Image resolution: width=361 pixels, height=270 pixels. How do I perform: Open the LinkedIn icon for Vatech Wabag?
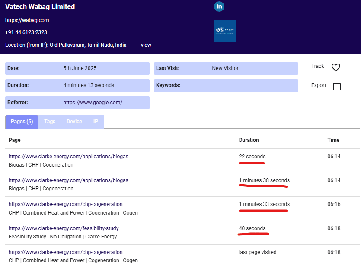pos(219,6)
